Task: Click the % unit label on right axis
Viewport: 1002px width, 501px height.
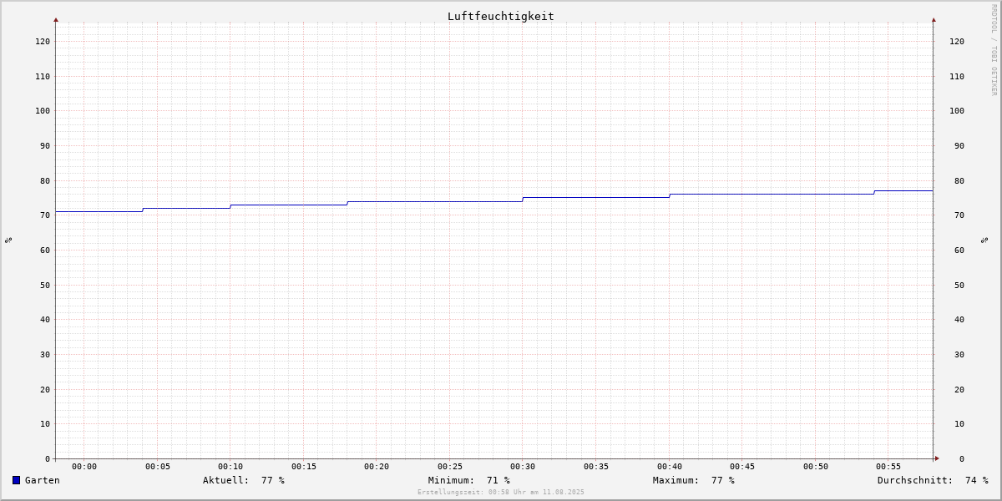Action: tap(984, 240)
